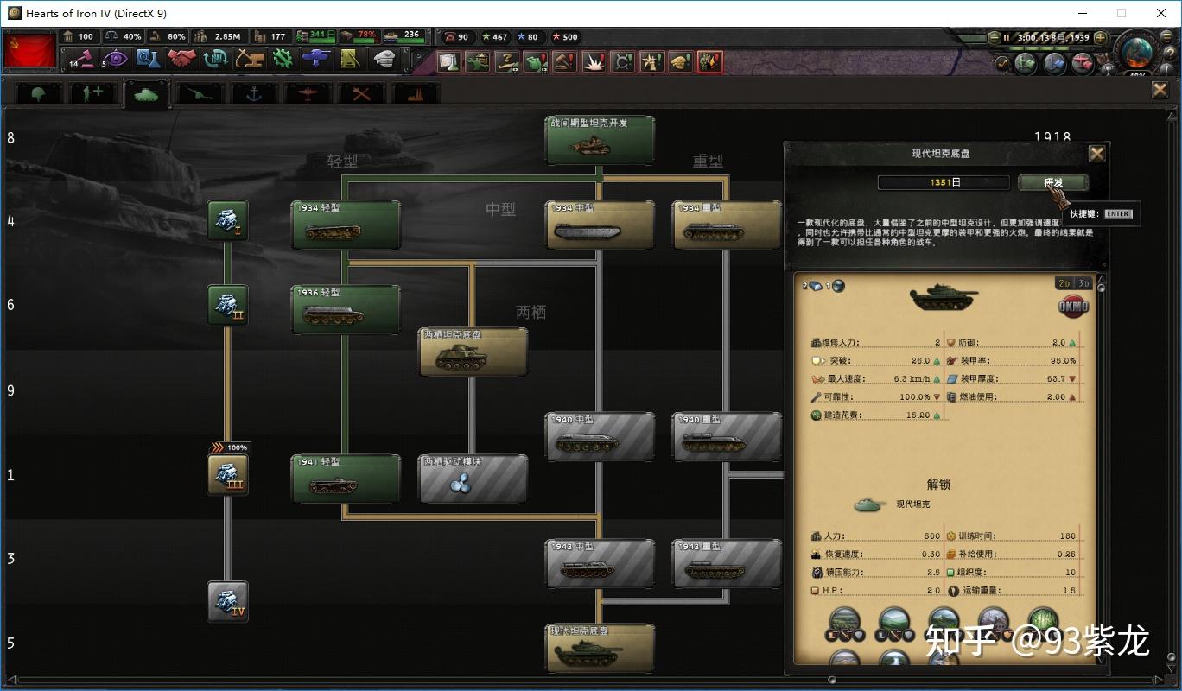The image size is (1182, 691).
Task: Select the 1943 重型 tank technology
Action: (x=727, y=564)
